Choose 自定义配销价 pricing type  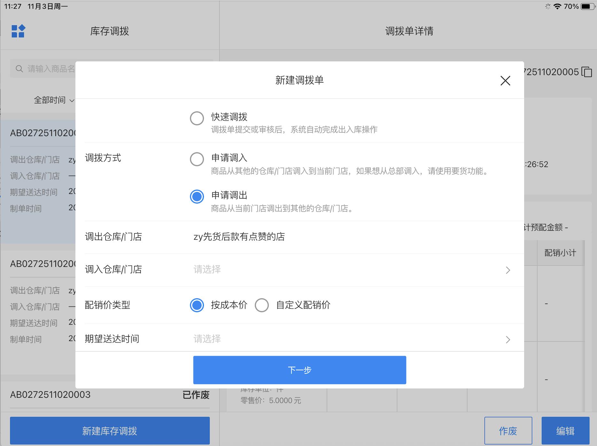click(262, 305)
